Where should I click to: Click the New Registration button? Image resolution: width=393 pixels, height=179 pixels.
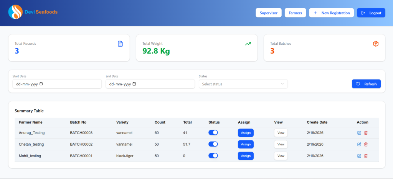[332, 13]
